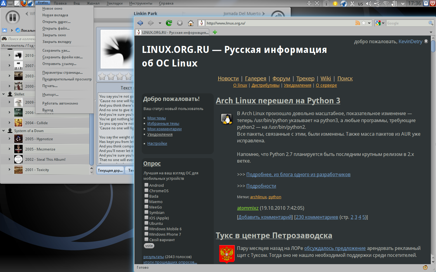The image size is (436, 272).
Task: Open the address bar history dropdown
Action: [369, 23]
